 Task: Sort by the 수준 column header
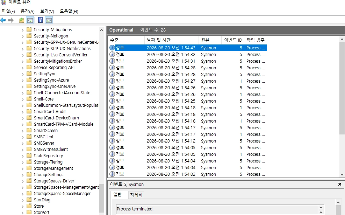[126, 40]
